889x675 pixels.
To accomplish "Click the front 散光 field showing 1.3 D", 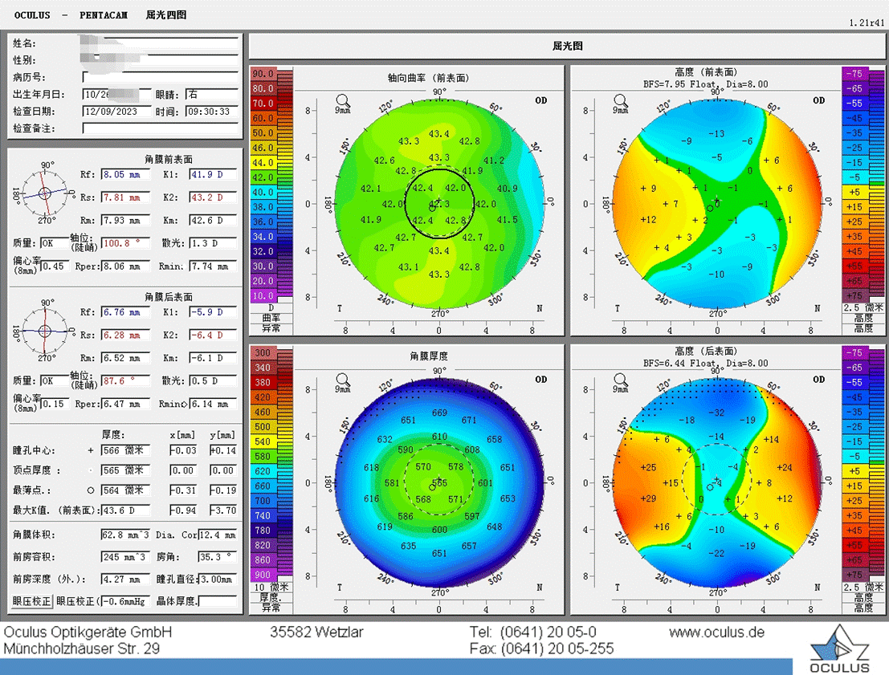I will click(213, 243).
